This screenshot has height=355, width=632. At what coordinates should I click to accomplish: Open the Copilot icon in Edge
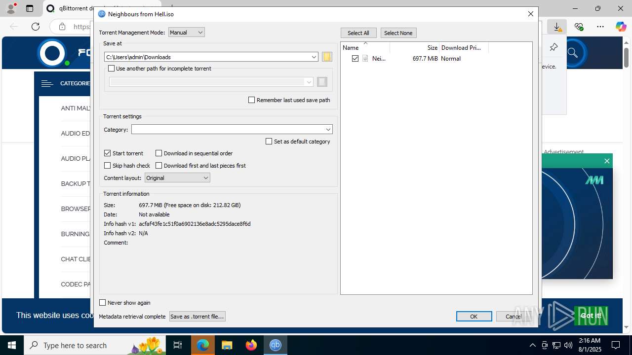[621, 27]
